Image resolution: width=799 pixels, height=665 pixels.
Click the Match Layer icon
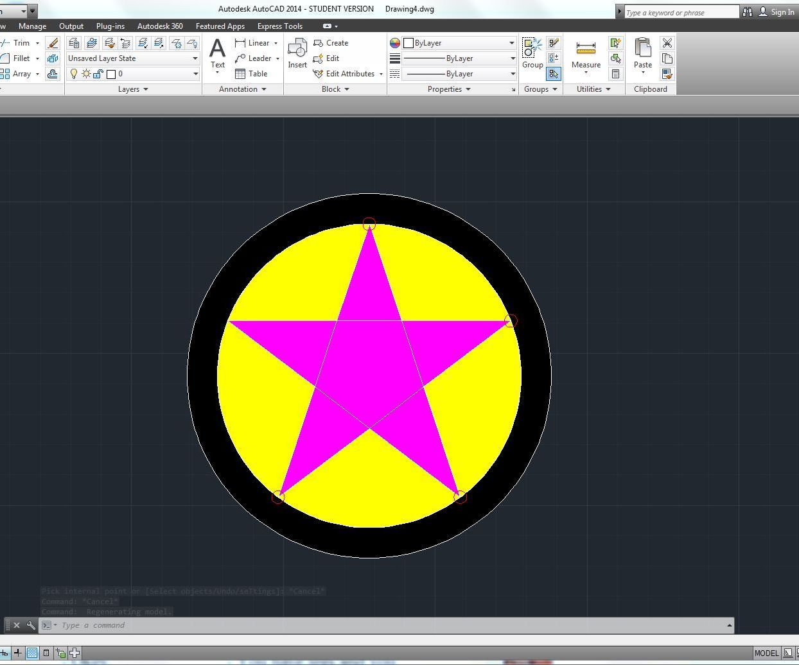[x=109, y=43]
